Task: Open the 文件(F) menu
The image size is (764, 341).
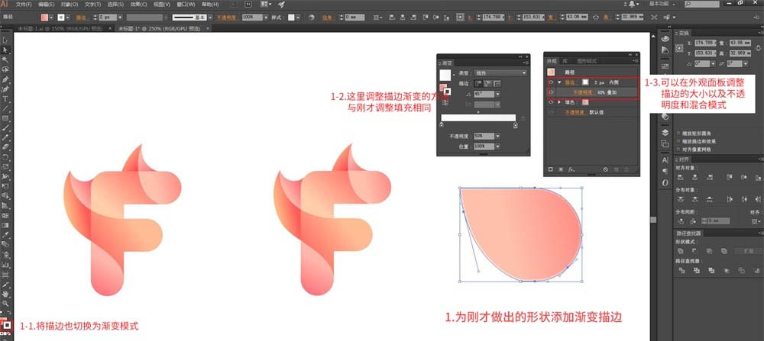Action: (24, 4)
